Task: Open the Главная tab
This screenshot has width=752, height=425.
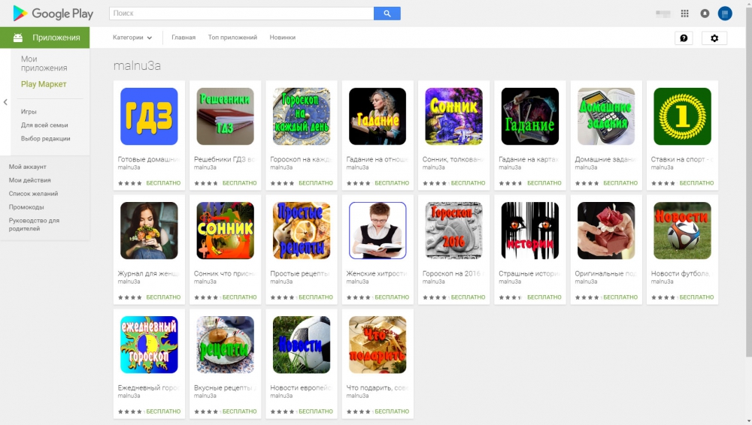Action: click(183, 38)
